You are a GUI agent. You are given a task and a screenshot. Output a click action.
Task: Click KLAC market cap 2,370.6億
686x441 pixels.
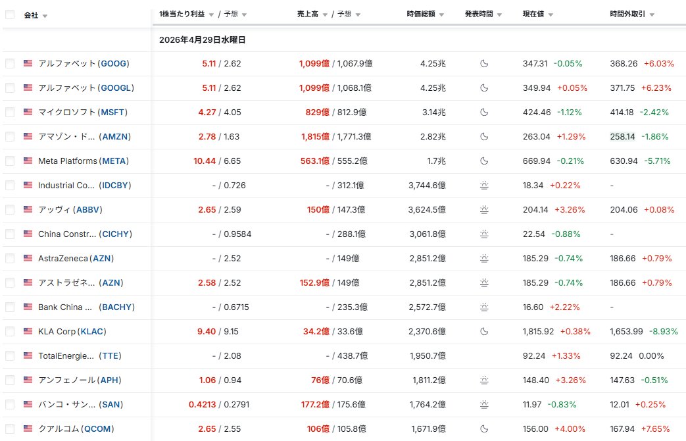point(427,332)
